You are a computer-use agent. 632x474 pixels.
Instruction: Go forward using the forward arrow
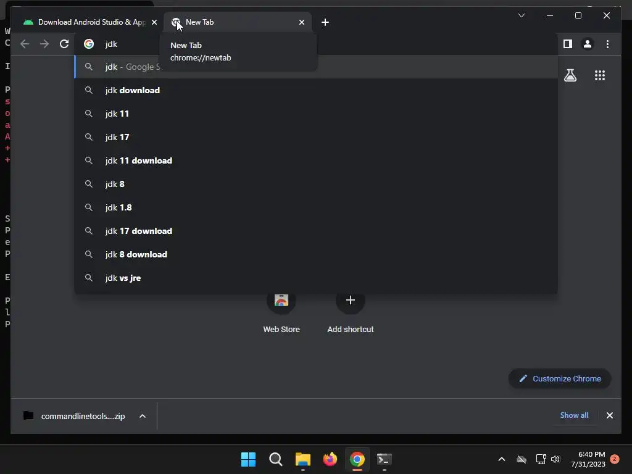pos(44,44)
